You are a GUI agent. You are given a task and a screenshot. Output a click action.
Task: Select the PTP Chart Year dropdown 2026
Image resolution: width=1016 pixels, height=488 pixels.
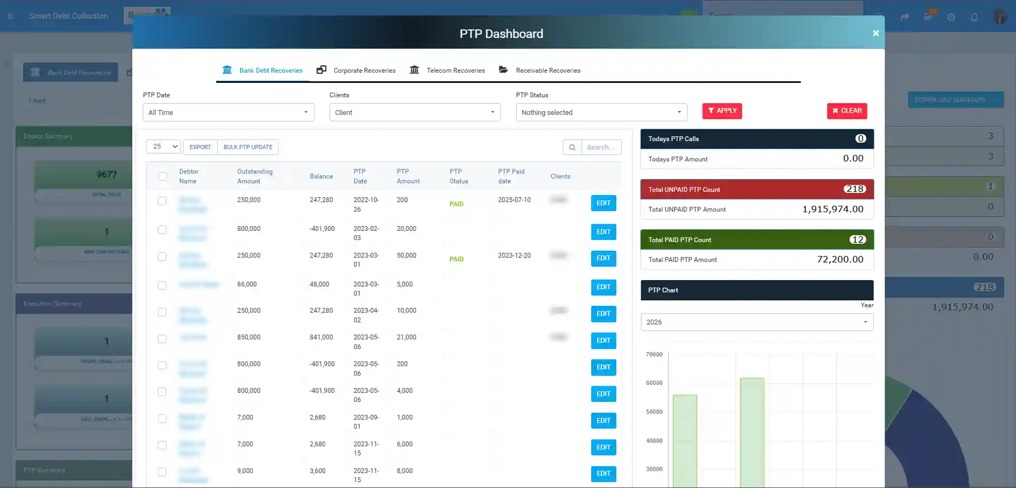tap(757, 322)
